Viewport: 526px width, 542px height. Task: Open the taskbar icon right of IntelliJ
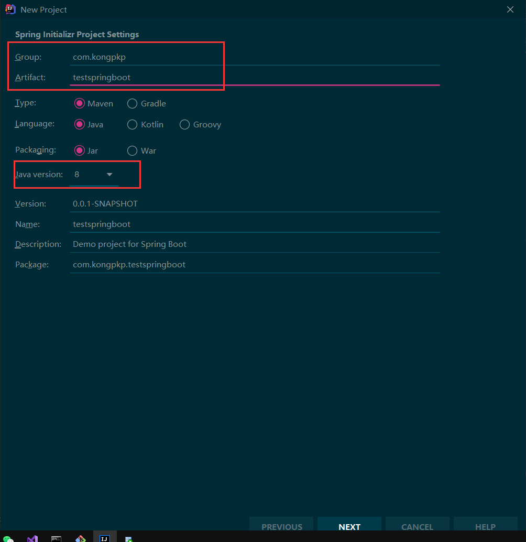128,539
